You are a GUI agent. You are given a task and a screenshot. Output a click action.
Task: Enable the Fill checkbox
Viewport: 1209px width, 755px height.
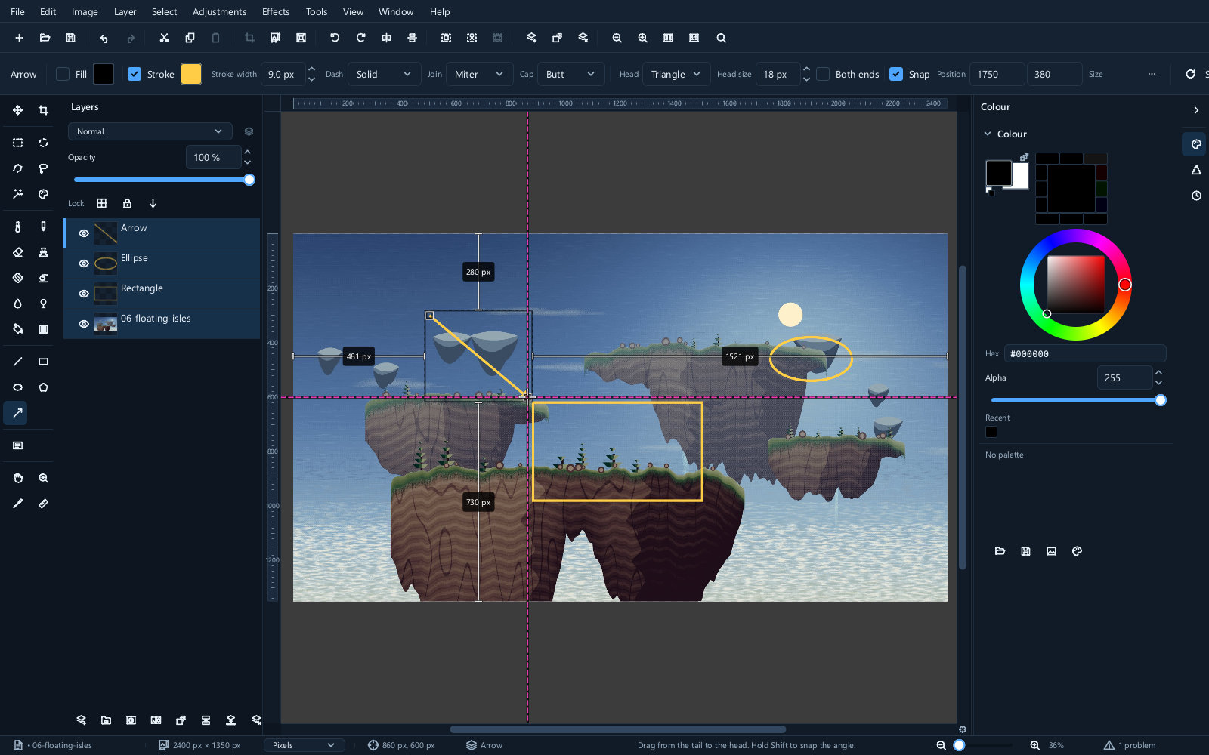[x=63, y=74]
